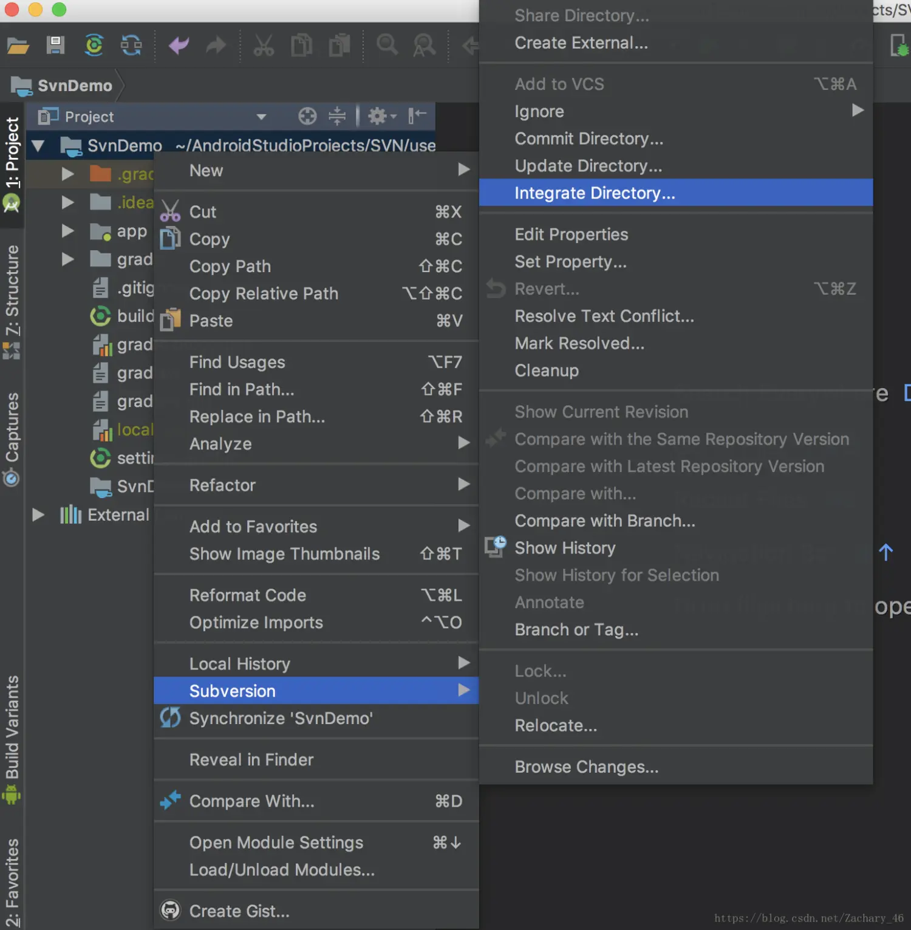Open the Analyze submenu

[316, 444]
